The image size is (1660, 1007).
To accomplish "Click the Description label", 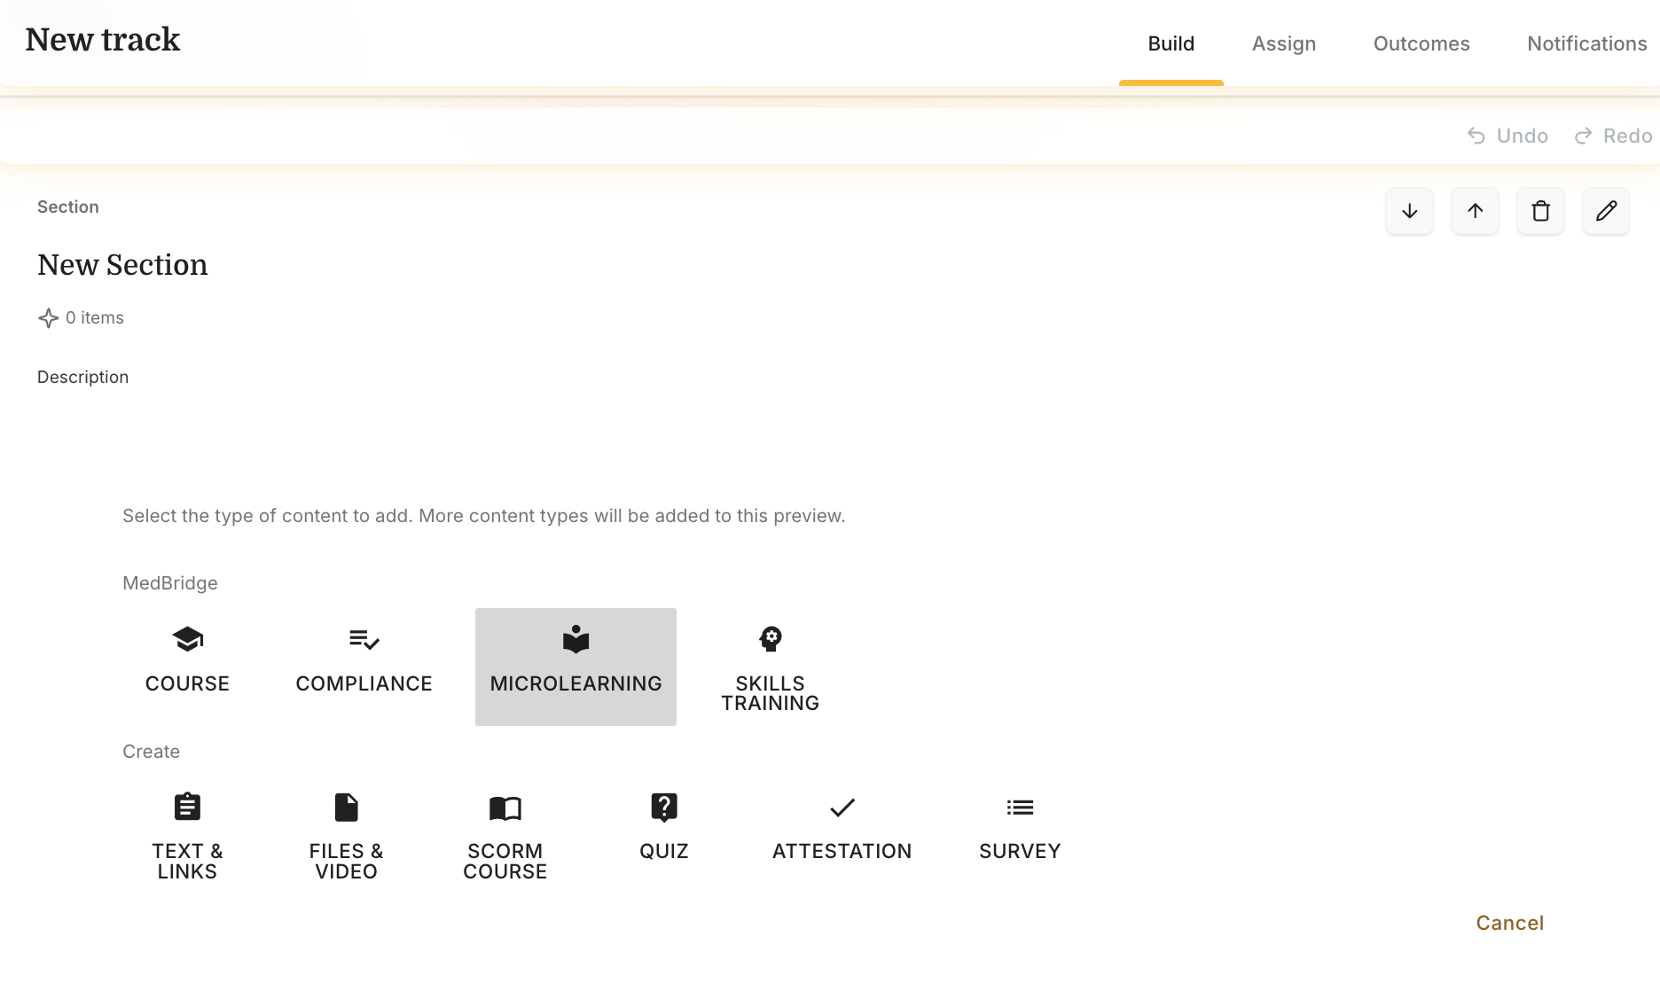I will (82, 377).
